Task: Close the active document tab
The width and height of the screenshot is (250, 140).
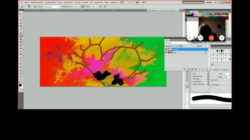Action: 178,10
